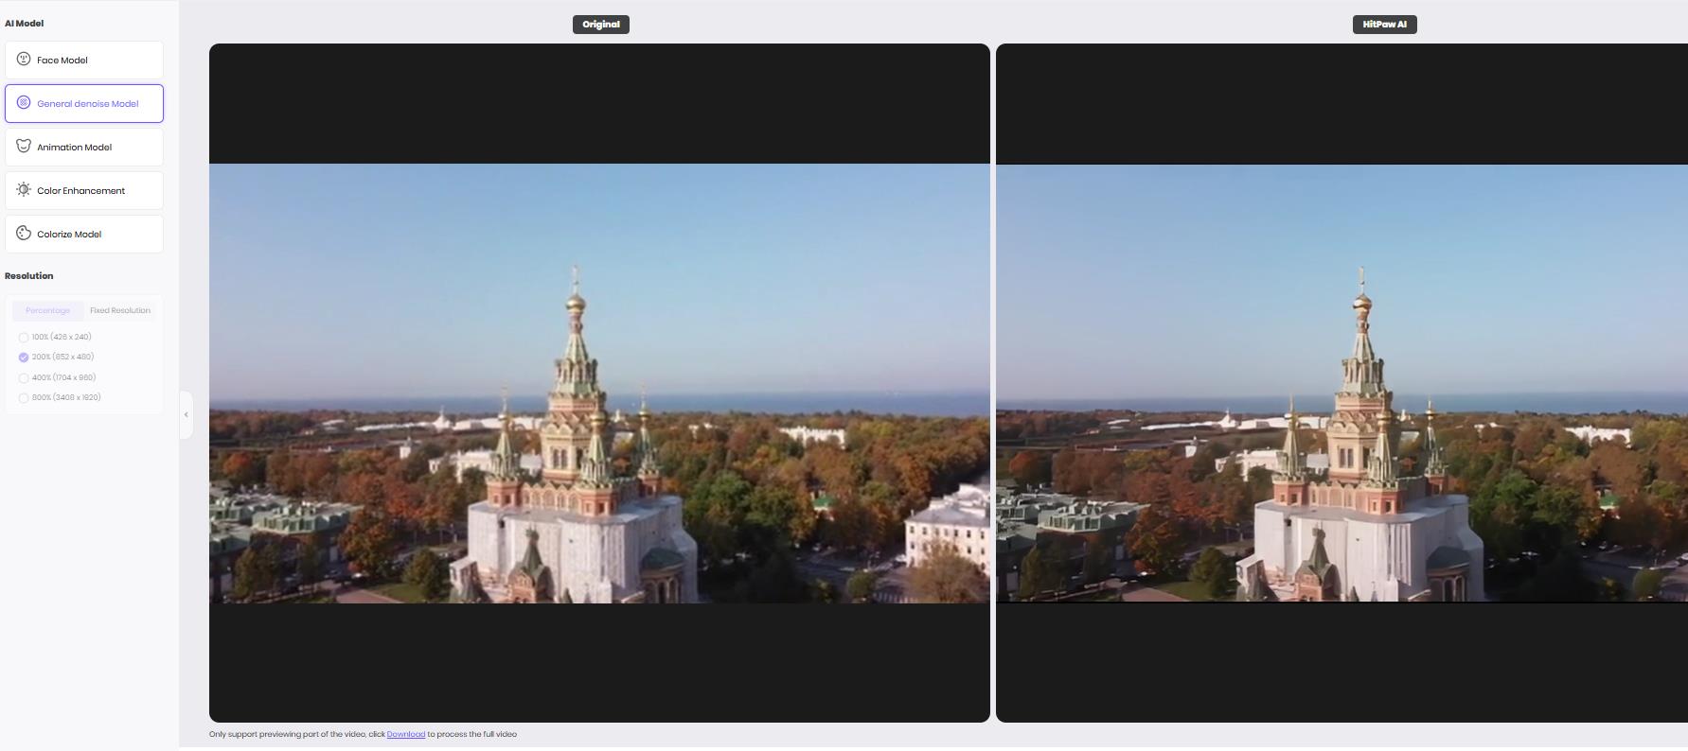Collapse the left sidebar panel arrow
Image resolution: width=1688 pixels, height=751 pixels.
[x=187, y=414]
